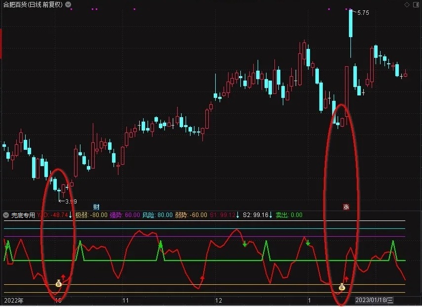Click the red up arrow before December
Image resolution: width=422 pixels, height=307 pixels.
(202, 278)
